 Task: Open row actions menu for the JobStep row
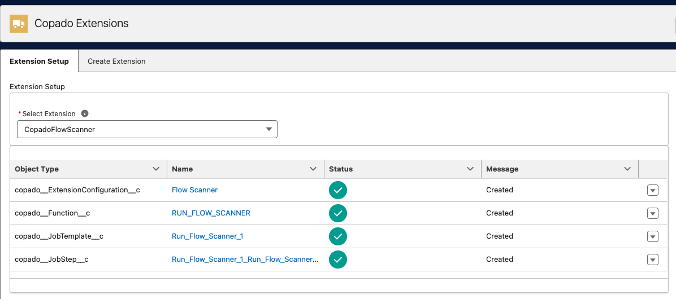point(653,260)
